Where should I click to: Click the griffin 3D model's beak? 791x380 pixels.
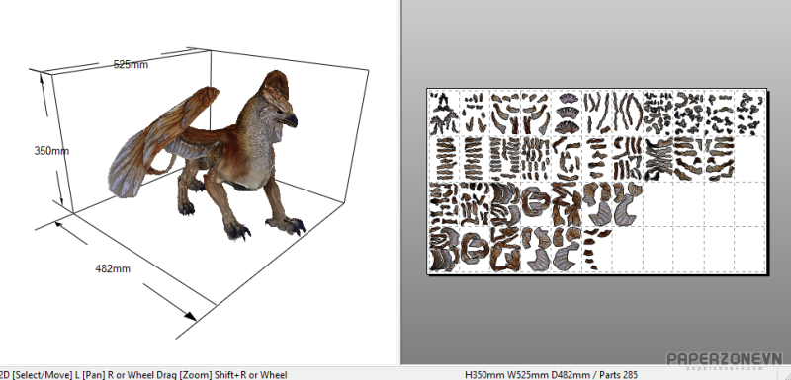click(x=292, y=120)
